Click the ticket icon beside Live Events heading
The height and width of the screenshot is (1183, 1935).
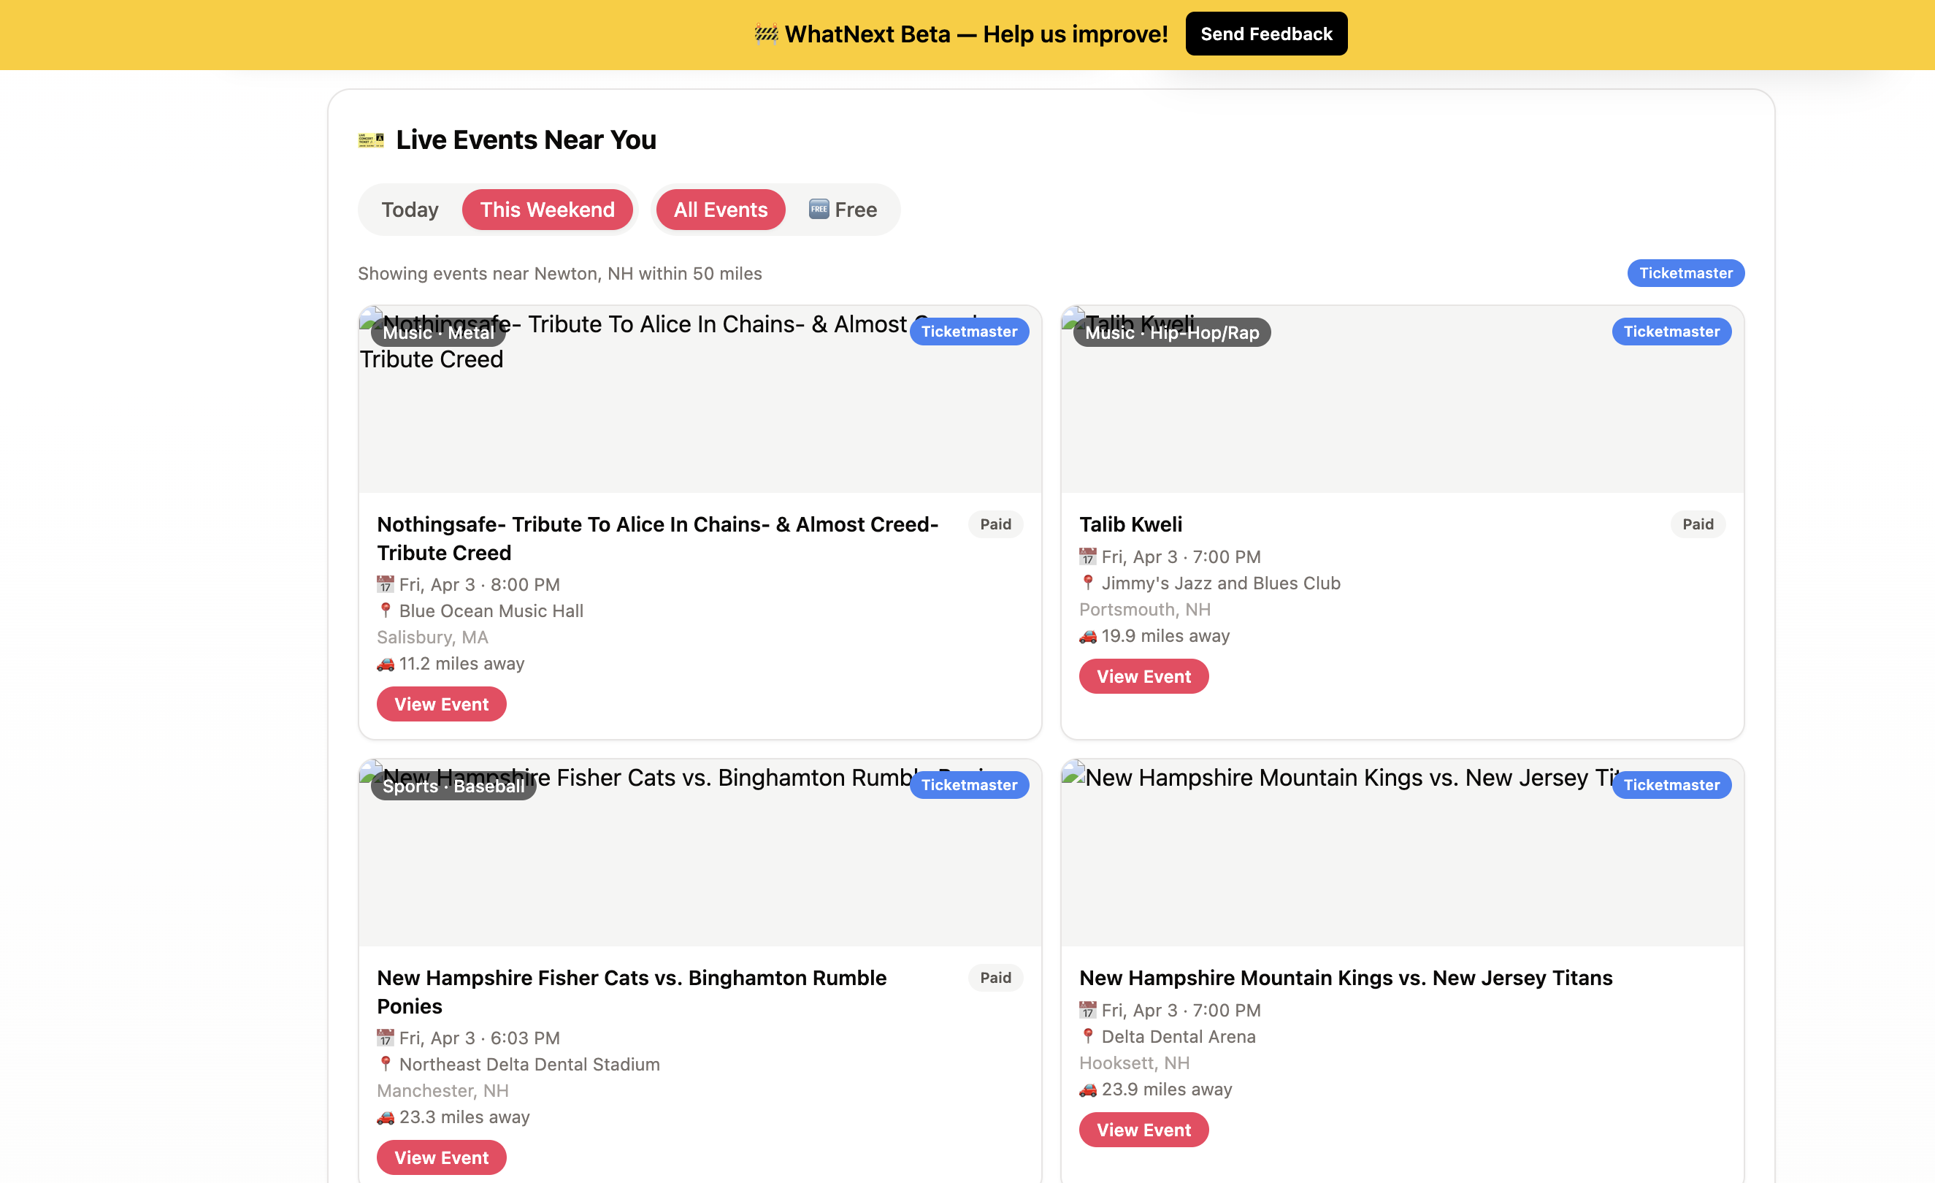pyautogui.click(x=371, y=141)
